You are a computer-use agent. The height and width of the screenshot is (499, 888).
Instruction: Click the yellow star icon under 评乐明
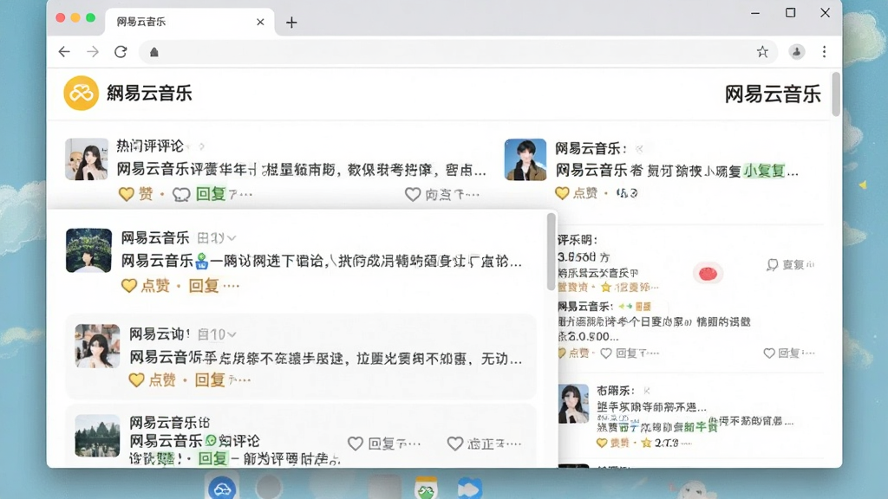coord(606,287)
